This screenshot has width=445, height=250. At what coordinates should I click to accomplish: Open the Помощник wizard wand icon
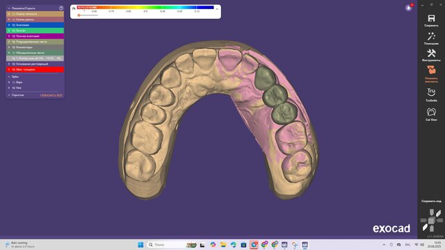click(x=431, y=36)
